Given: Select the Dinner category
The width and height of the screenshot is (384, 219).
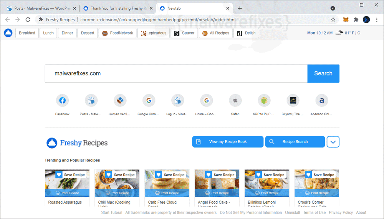Looking at the screenshot, I should click(67, 33).
